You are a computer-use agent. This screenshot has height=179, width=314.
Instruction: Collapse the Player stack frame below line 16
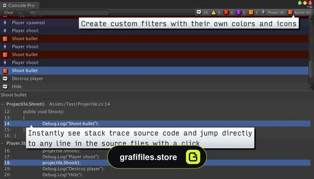tap(2, 143)
